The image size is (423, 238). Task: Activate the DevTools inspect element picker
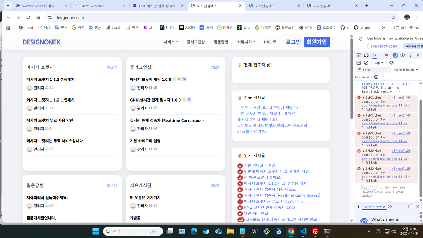pos(358,55)
